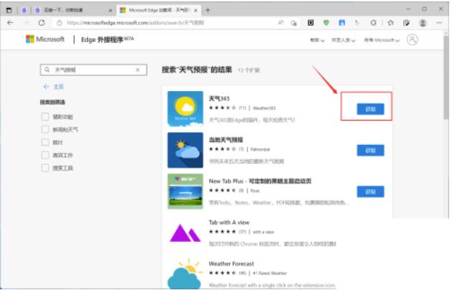Viewport: 452px width, 290px height.
Task: Open the Weather Forecast extension title
Action: (x=231, y=263)
